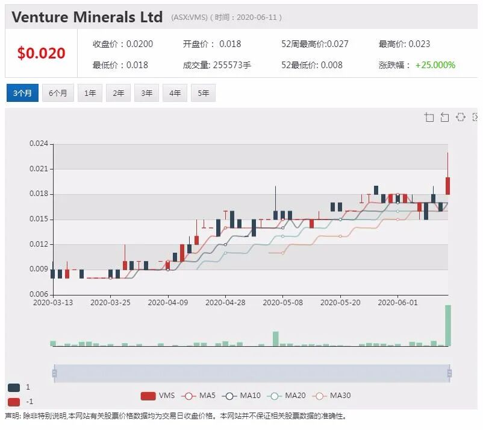
Task: Select the 3个月 time range tab
Action: (x=22, y=93)
